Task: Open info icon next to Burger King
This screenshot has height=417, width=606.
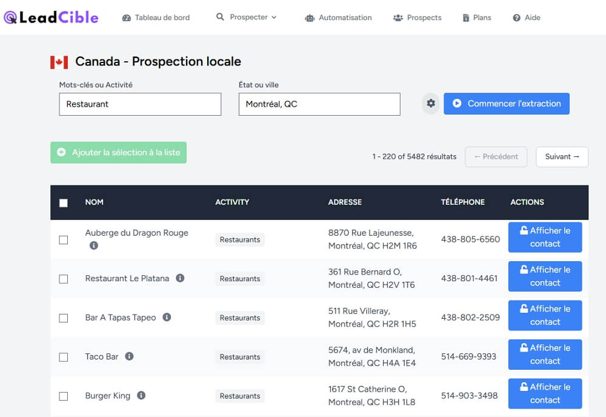Action: click(x=141, y=395)
